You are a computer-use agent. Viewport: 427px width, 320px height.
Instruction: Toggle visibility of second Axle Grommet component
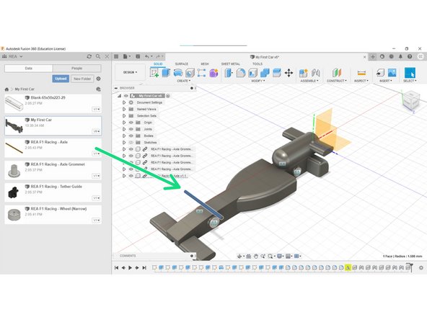[131, 156]
